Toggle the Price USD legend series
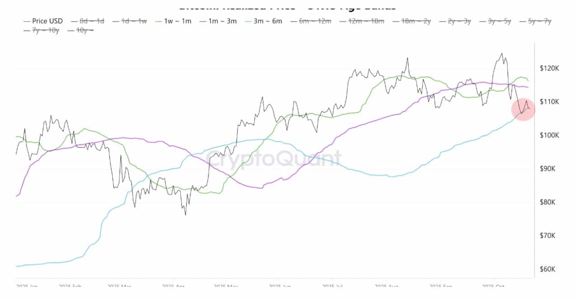This screenshot has height=300, width=577. (47, 21)
